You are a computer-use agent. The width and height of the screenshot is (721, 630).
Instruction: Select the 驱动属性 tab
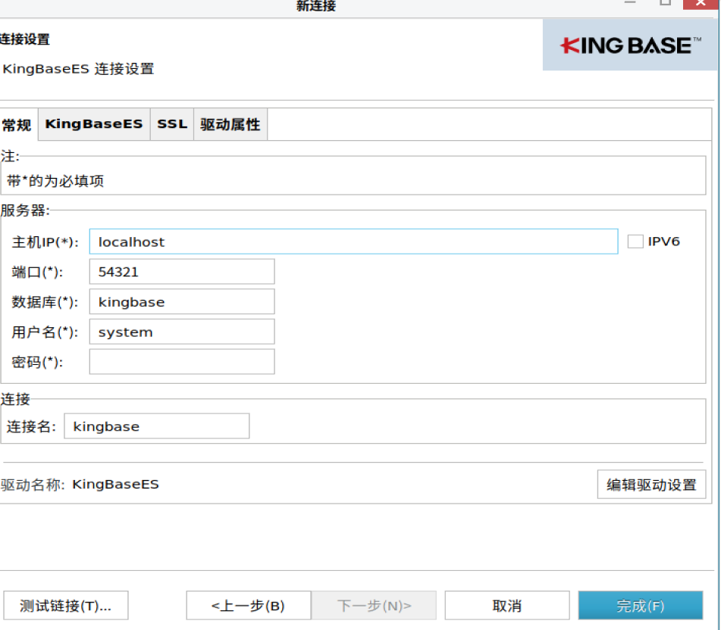point(230,124)
